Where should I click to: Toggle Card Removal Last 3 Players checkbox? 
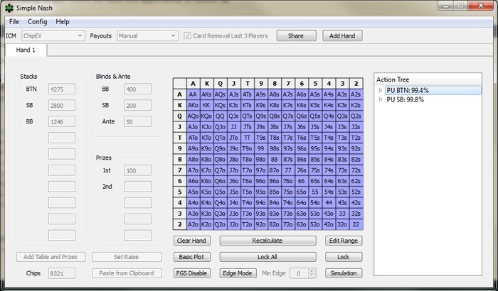(x=187, y=35)
